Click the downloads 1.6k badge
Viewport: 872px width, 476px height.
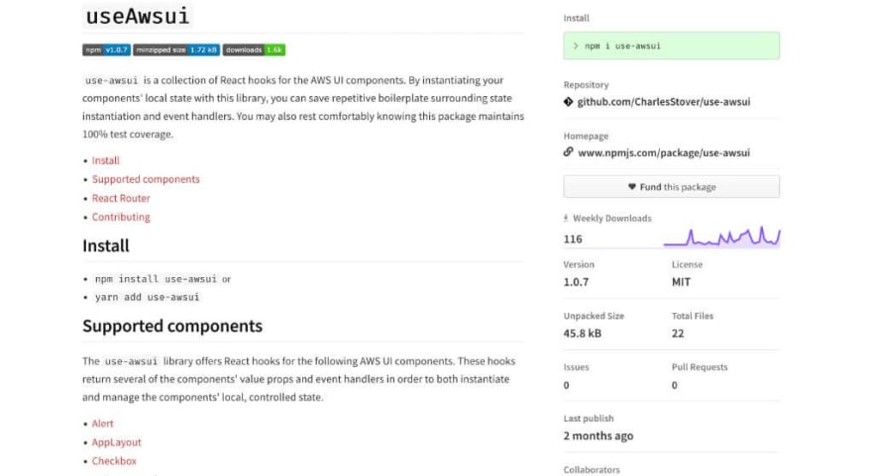pos(254,50)
